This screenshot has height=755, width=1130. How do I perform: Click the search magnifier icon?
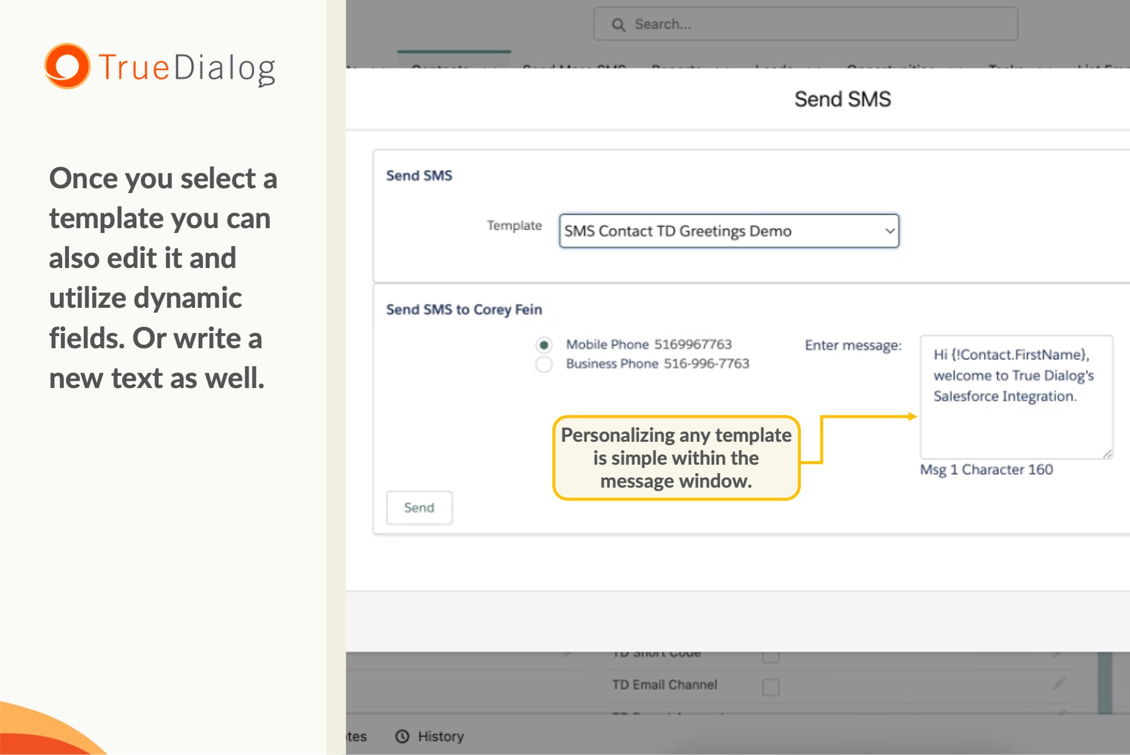pos(618,25)
